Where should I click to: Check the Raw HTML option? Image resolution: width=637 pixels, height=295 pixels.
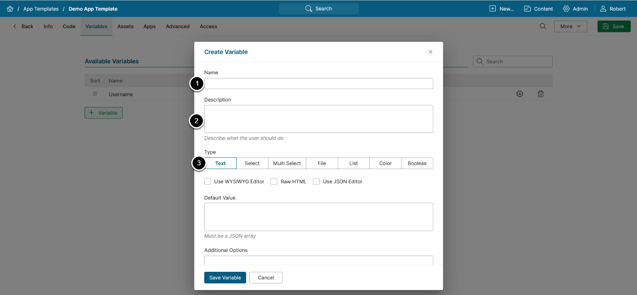[274, 181]
